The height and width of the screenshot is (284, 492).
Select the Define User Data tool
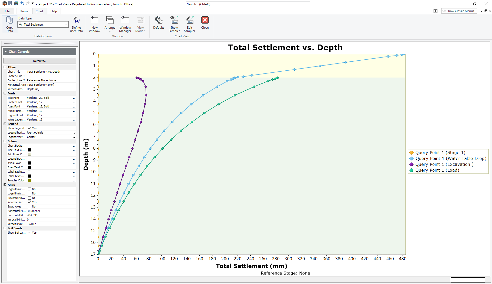(x=76, y=24)
